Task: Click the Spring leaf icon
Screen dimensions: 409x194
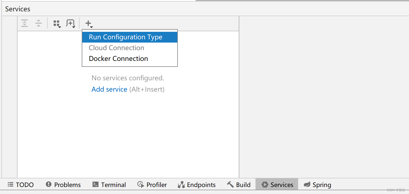Action: [x=307, y=185]
